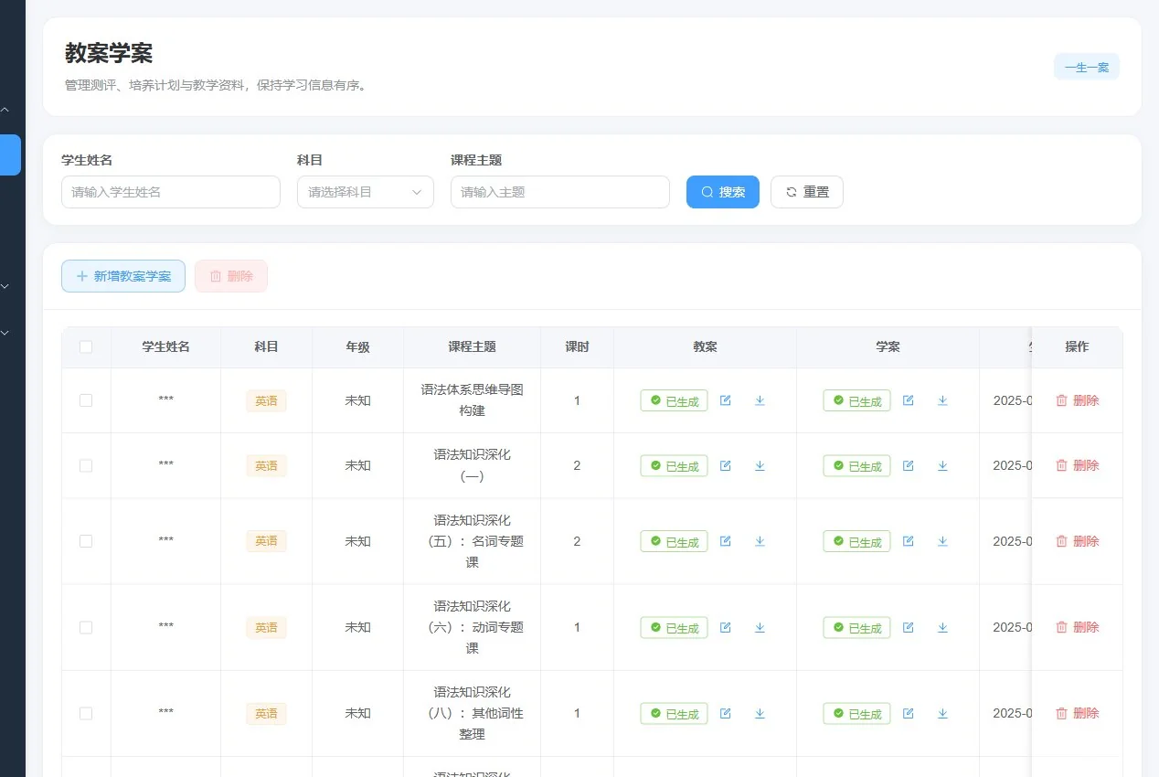Edit study plan for 其他词性整理 row

[909, 713]
